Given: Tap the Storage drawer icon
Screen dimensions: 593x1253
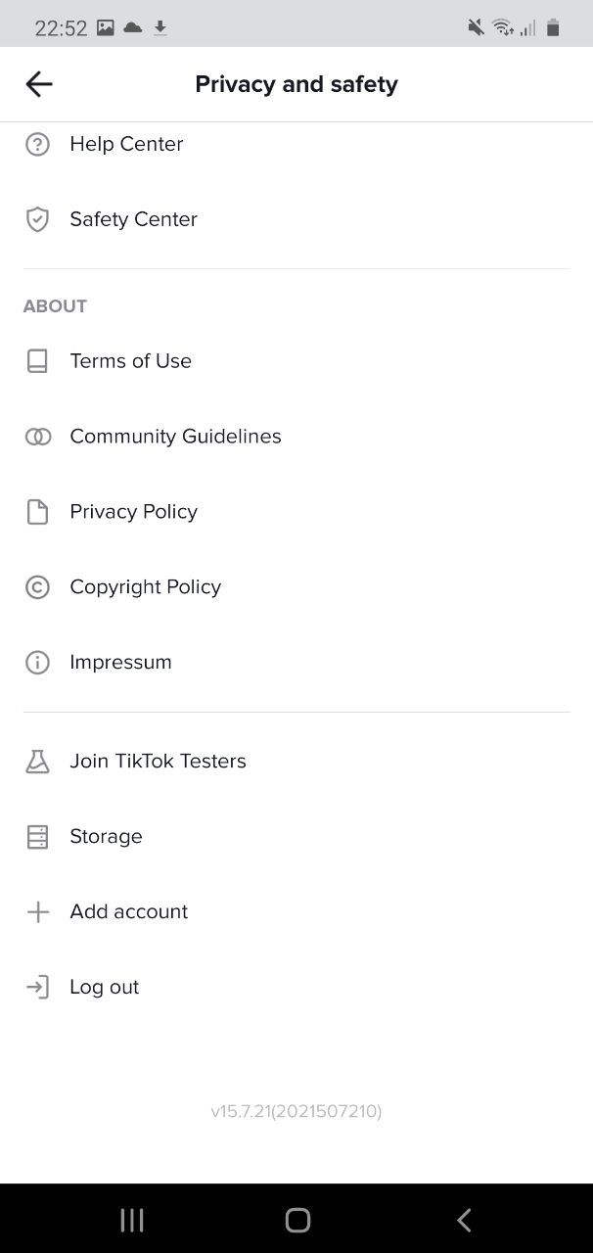Looking at the screenshot, I should click(37, 837).
